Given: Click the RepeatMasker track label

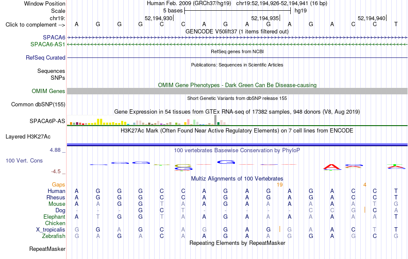Looking at the screenshot, I should [x=47, y=249].
